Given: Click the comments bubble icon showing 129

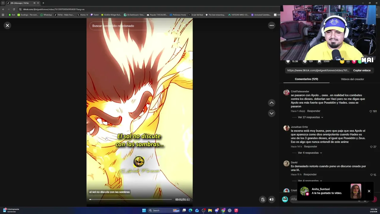Looking at the screenshot, I should tap(305, 62).
